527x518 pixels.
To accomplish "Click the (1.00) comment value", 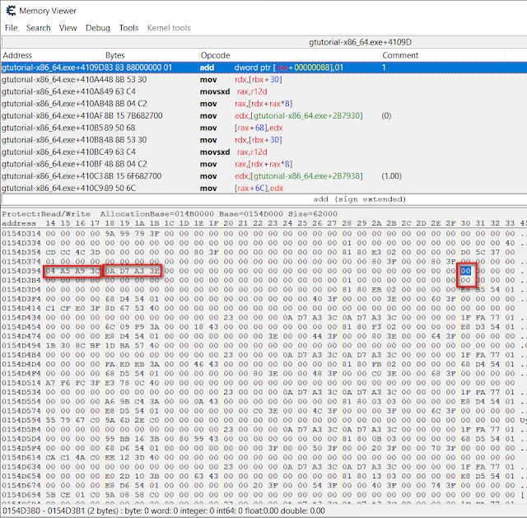I will (392, 176).
